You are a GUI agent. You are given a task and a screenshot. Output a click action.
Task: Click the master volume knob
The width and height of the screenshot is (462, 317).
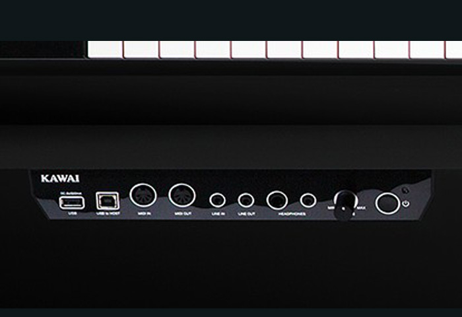345,205
